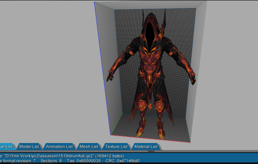Open the Animation List tab
The width and height of the screenshot is (258, 164).
pos(59,146)
